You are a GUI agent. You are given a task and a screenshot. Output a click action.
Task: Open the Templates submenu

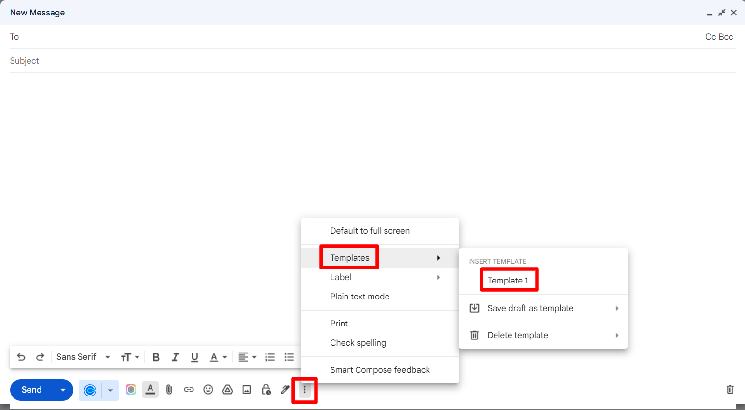coord(380,258)
